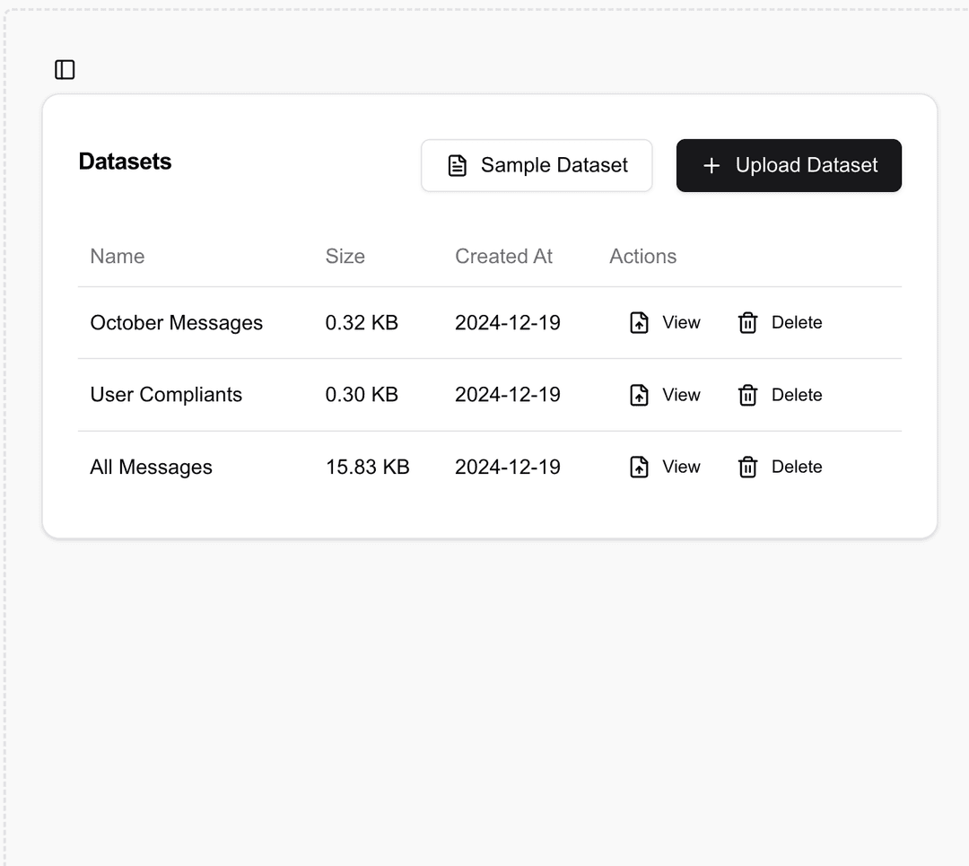Select the User Compliants row name
The image size is (969, 866).
pyautogui.click(x=166, y=395)
